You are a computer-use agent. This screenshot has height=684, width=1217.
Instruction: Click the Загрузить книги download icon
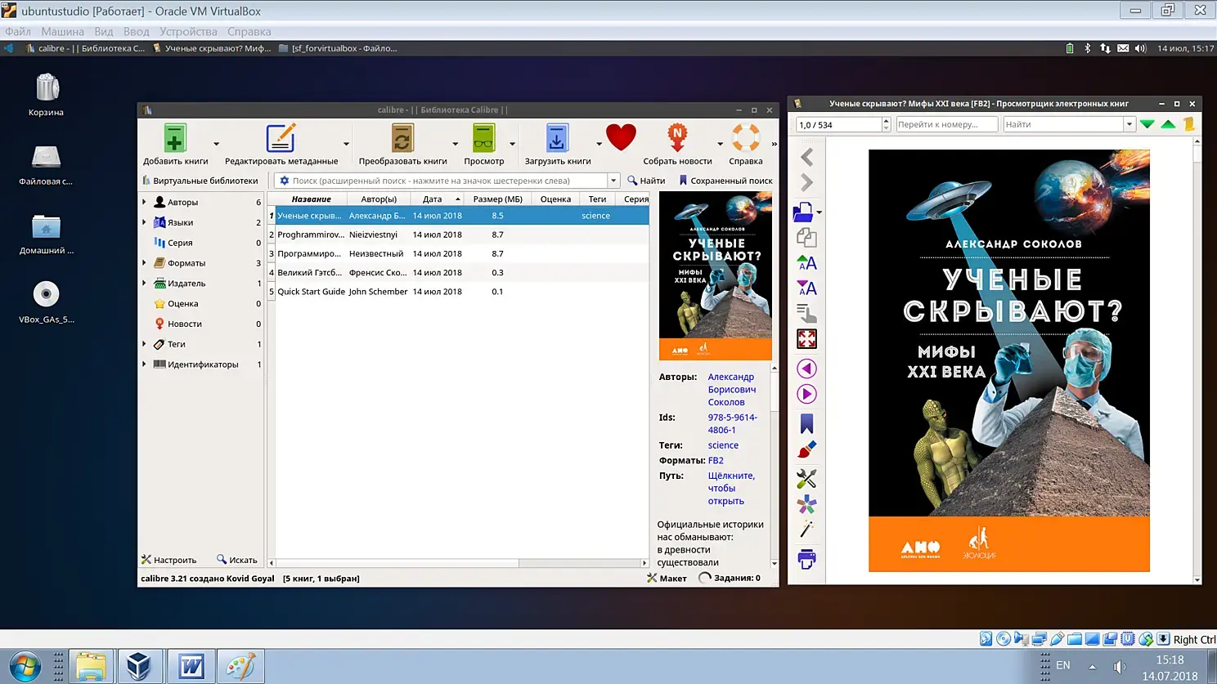tap(557, 138)
